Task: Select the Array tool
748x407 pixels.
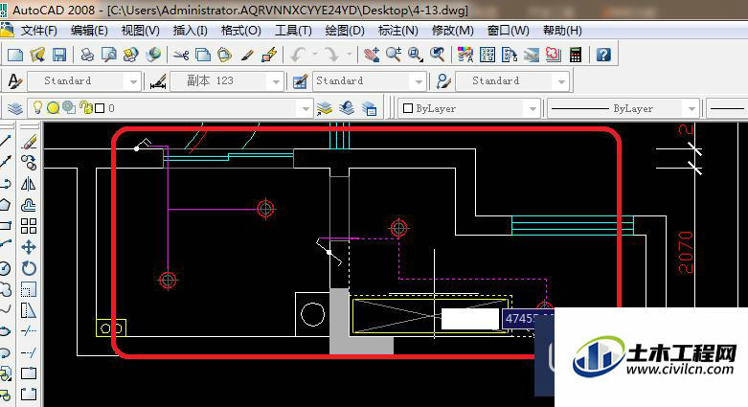Action: pyautogui.click(x=29, y=226)
